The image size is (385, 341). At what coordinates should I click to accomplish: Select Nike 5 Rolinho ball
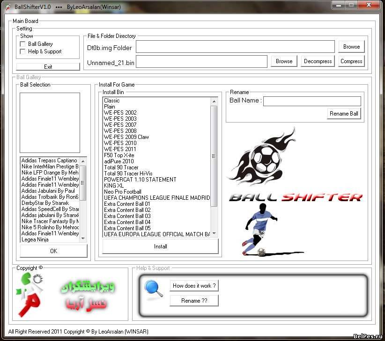(50, 227)
